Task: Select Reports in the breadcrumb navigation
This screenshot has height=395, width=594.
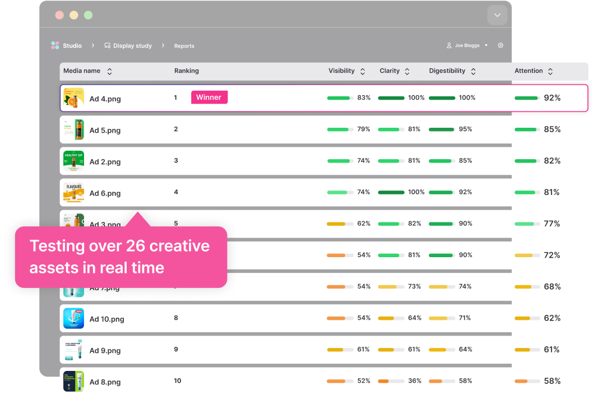Action: [184, 45]
